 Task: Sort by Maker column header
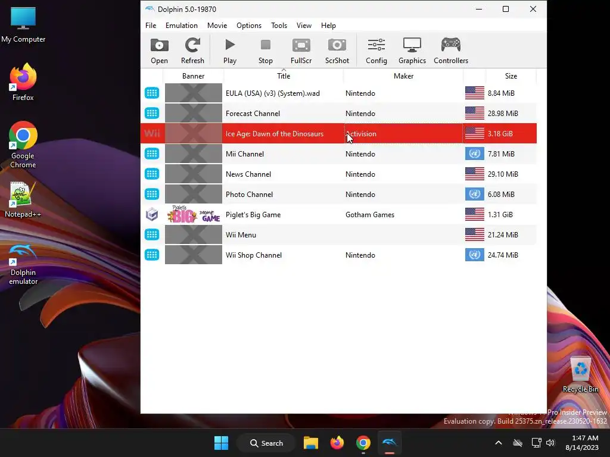click(403, 76)
